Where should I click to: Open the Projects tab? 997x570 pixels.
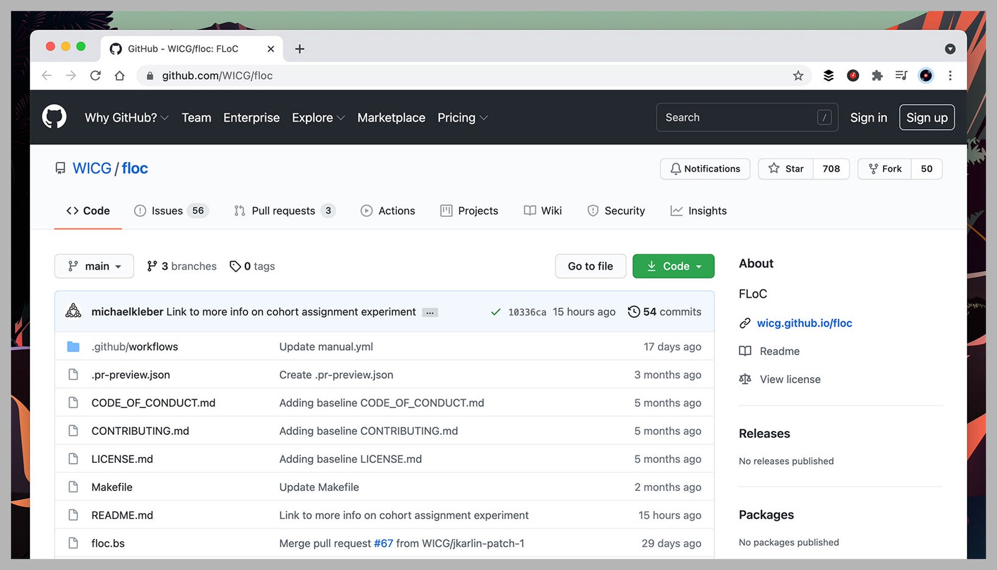pos(469,211)
